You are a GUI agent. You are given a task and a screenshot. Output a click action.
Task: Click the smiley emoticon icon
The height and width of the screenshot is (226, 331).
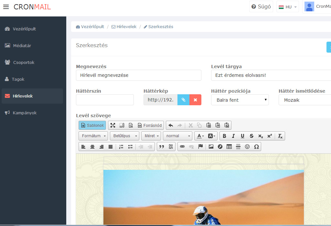click(247, 147)
